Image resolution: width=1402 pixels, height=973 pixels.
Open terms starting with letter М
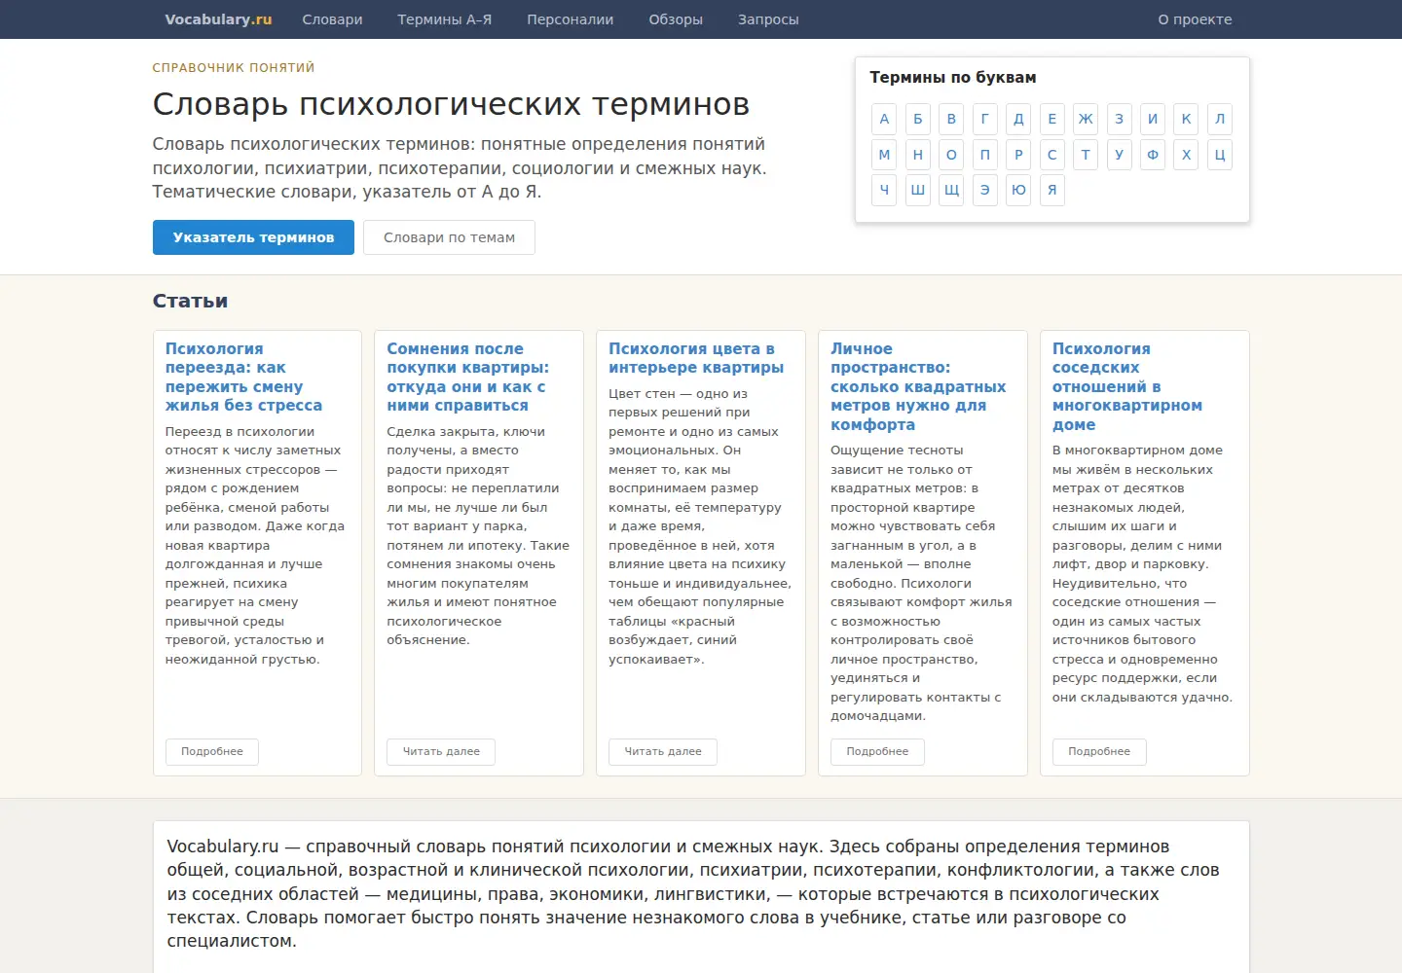tap(884, 155)
